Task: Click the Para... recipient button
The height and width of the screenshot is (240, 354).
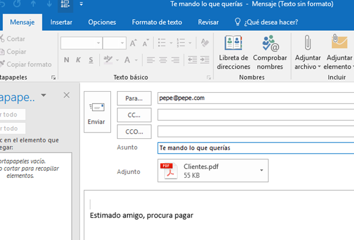Action: click(135, 98)
